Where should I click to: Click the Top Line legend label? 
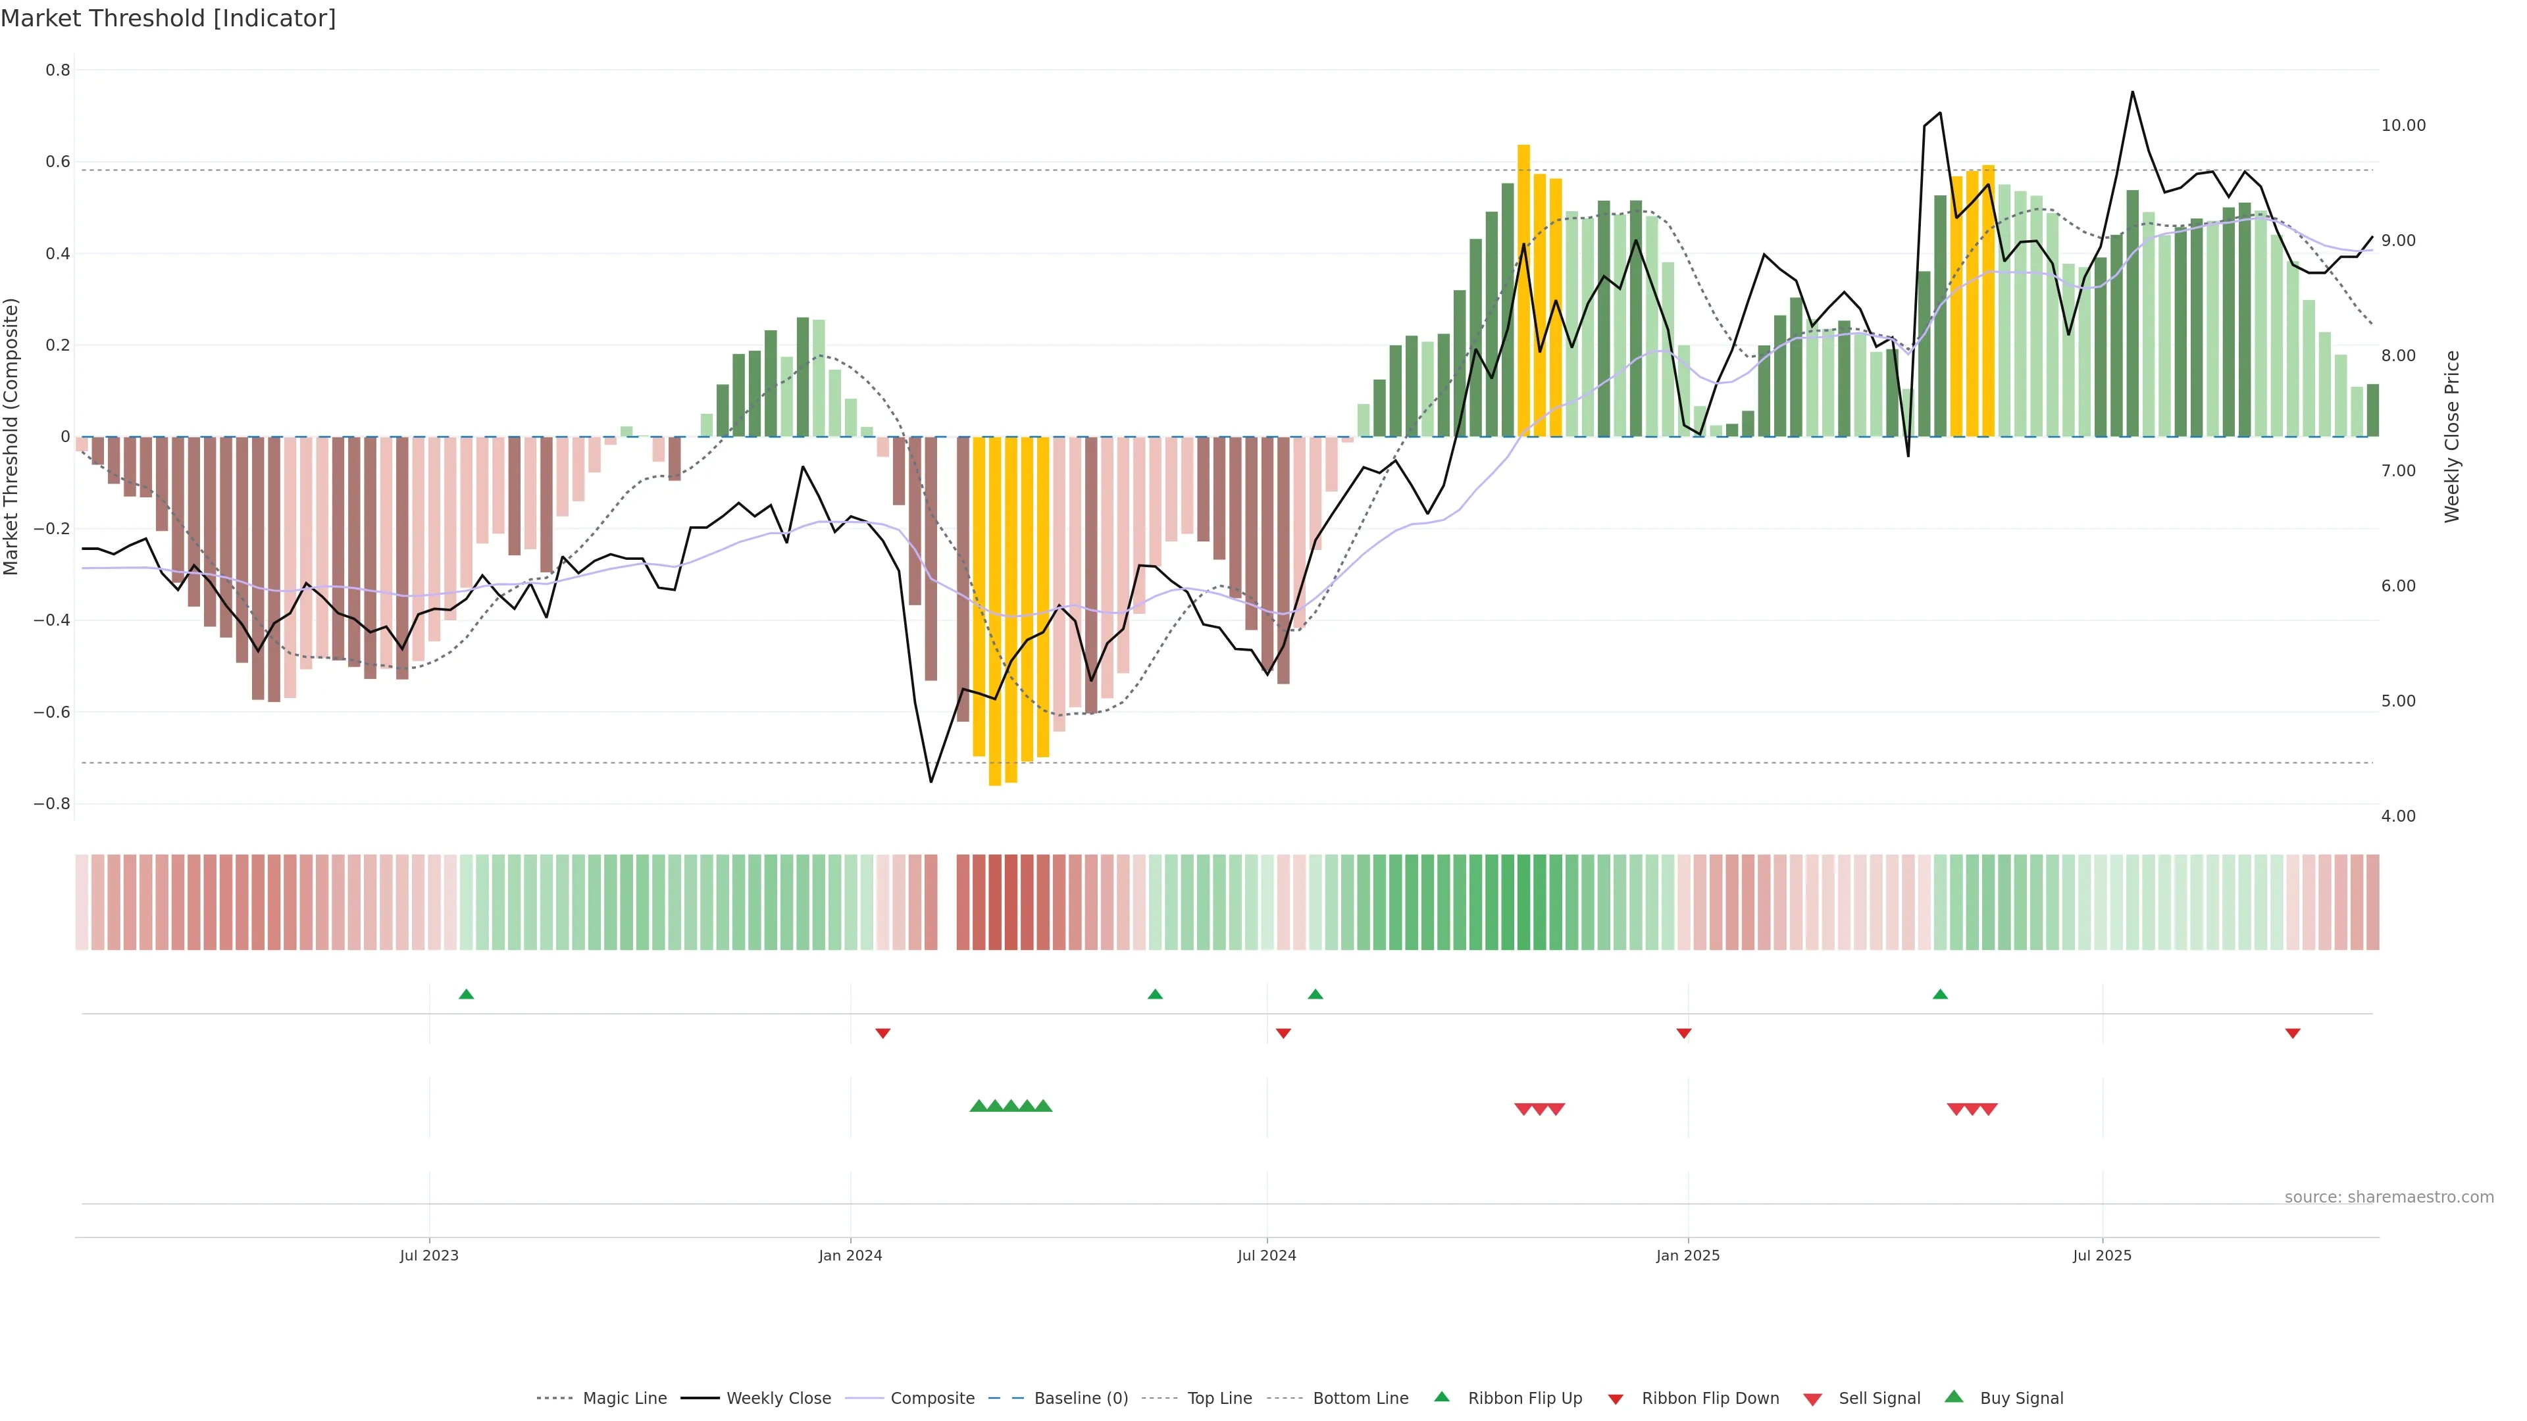point(1219,1397)
